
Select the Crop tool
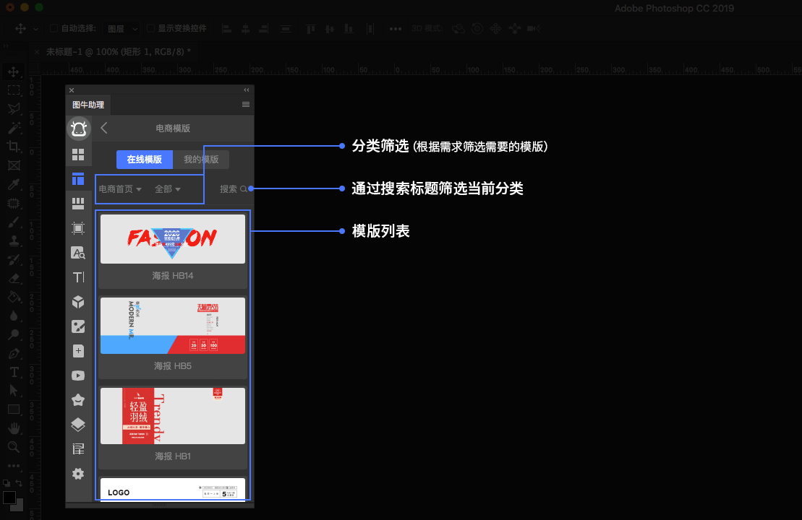coord(14,147)
